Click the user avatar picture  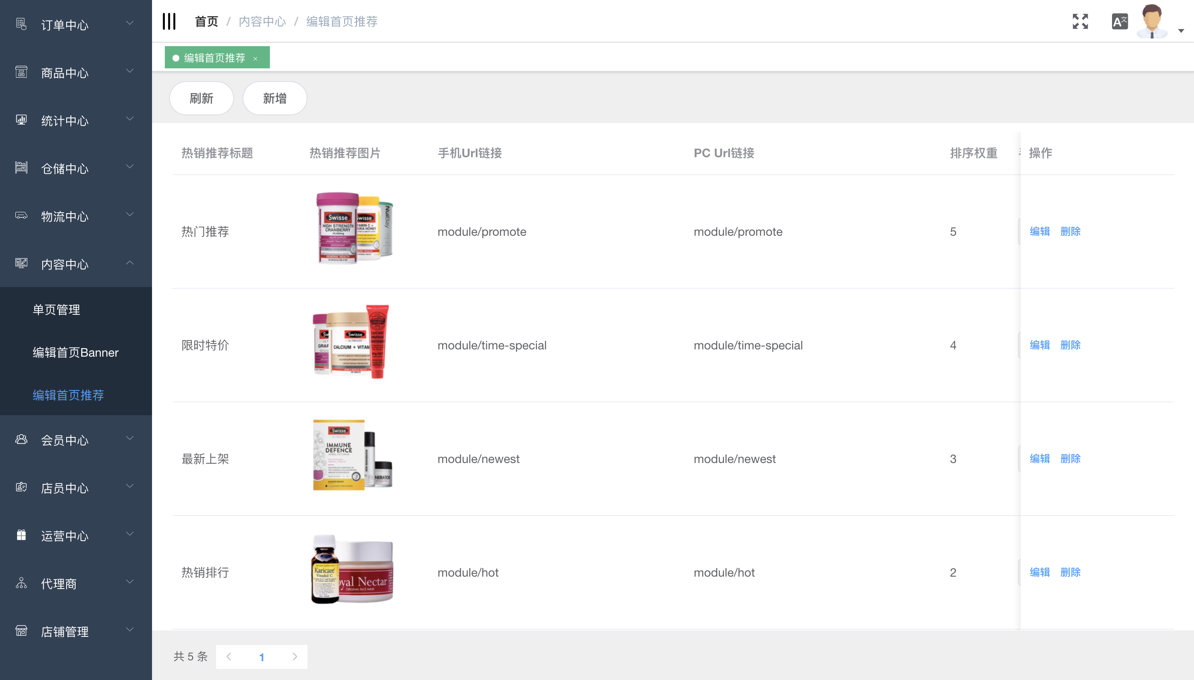pyautogui.click(x=1152, y=21)
